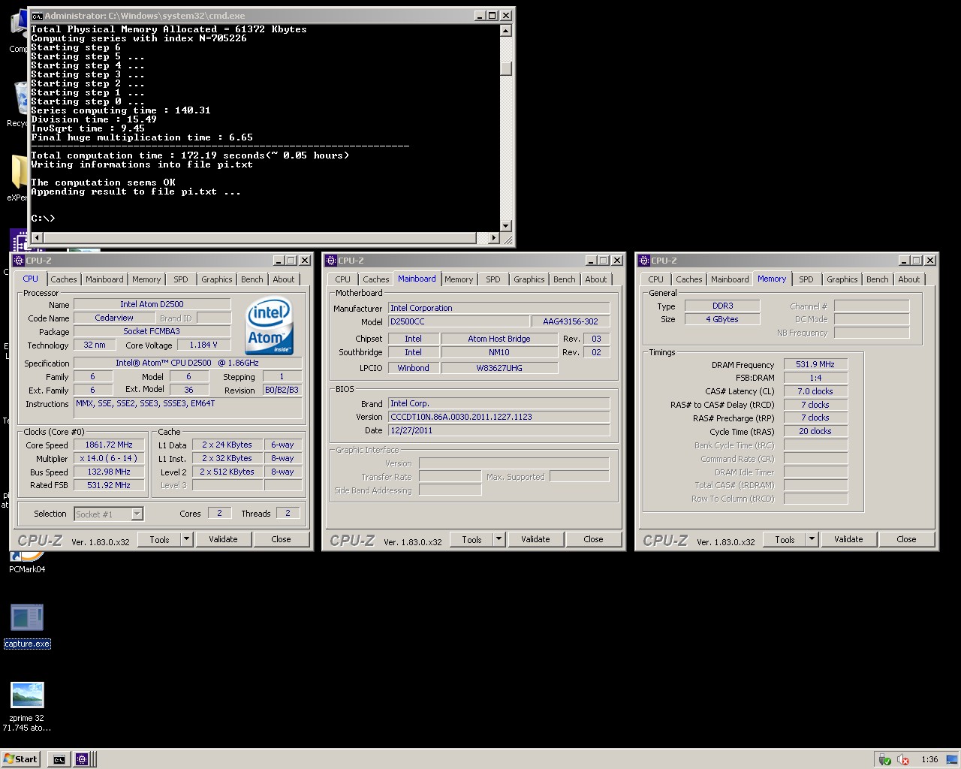Click the cmd.exe title bar icon
The width and height of the screenshot is (961, 769).
[x=37, y=16]
